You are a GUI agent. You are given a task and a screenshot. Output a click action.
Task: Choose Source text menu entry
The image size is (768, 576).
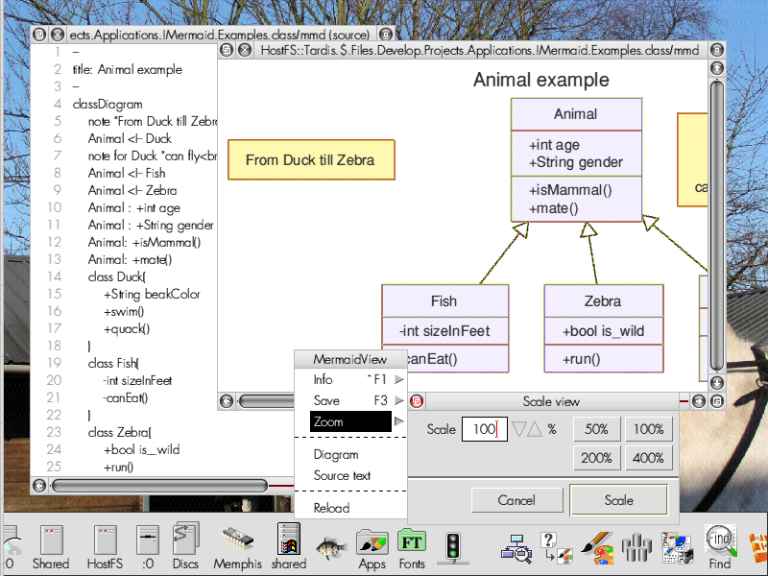pos(342,475)
